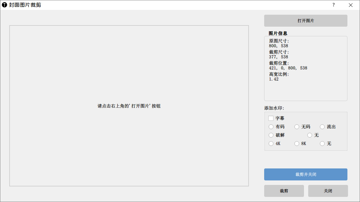
Task: Click the app logo icon in title bar
Action: [x=4, y=5]
